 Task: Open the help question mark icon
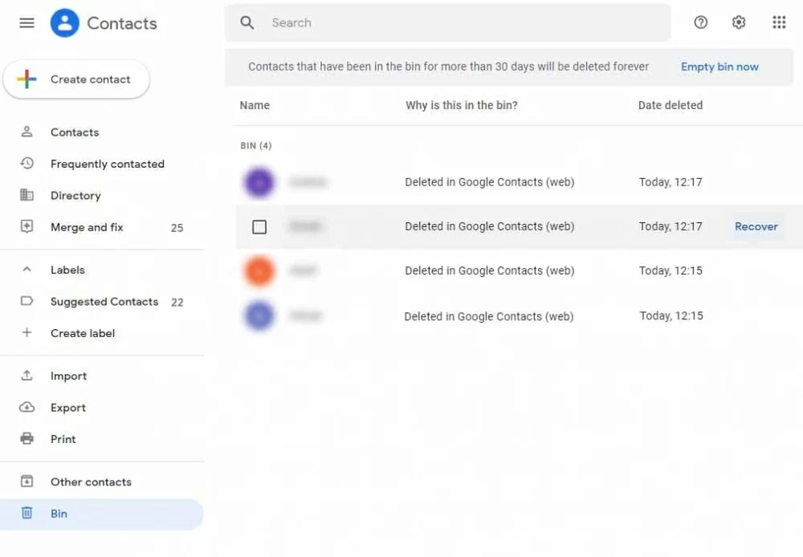pyautogui.click(x=700, y=22)
